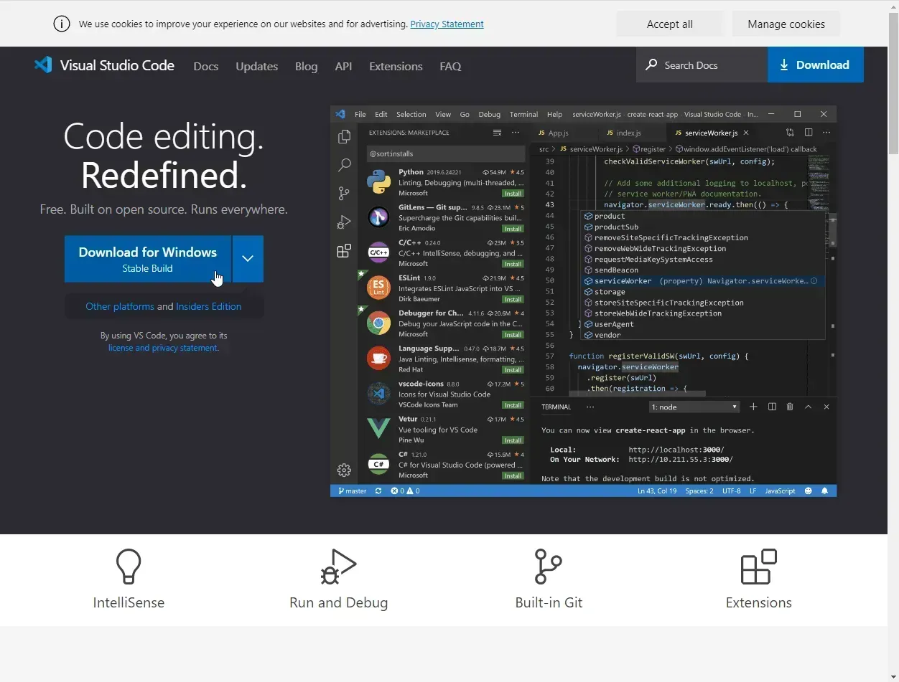This screenshot has height=682, width=899.
Task: Click the Install button for the Python extension
Action: (x=513, y=194)
